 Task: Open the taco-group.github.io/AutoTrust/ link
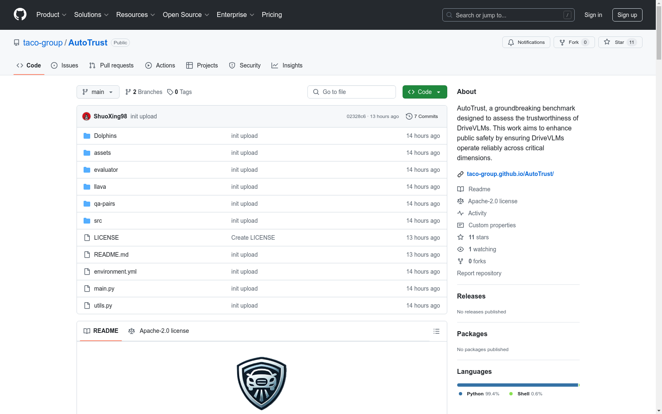pos(510,174)
